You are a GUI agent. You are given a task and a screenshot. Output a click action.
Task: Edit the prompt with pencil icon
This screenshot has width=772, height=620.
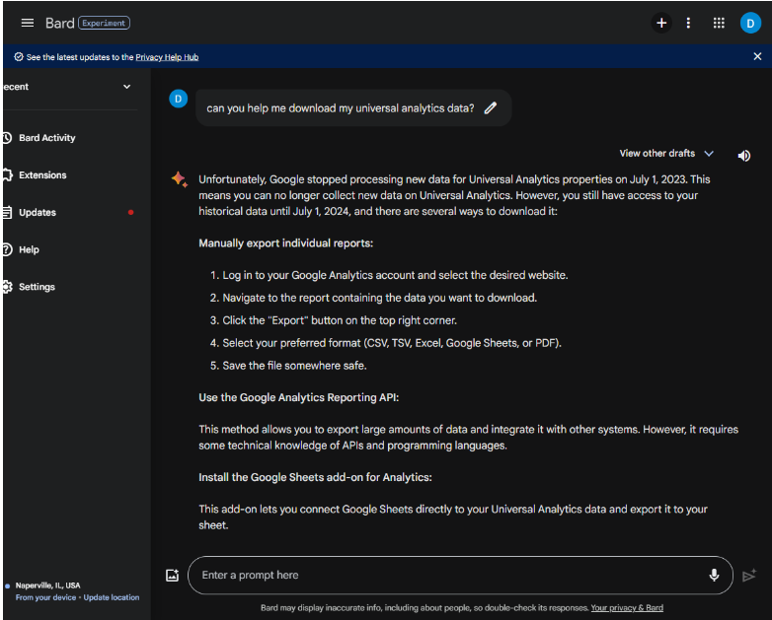pyautogui.click(x=491, y=107)
